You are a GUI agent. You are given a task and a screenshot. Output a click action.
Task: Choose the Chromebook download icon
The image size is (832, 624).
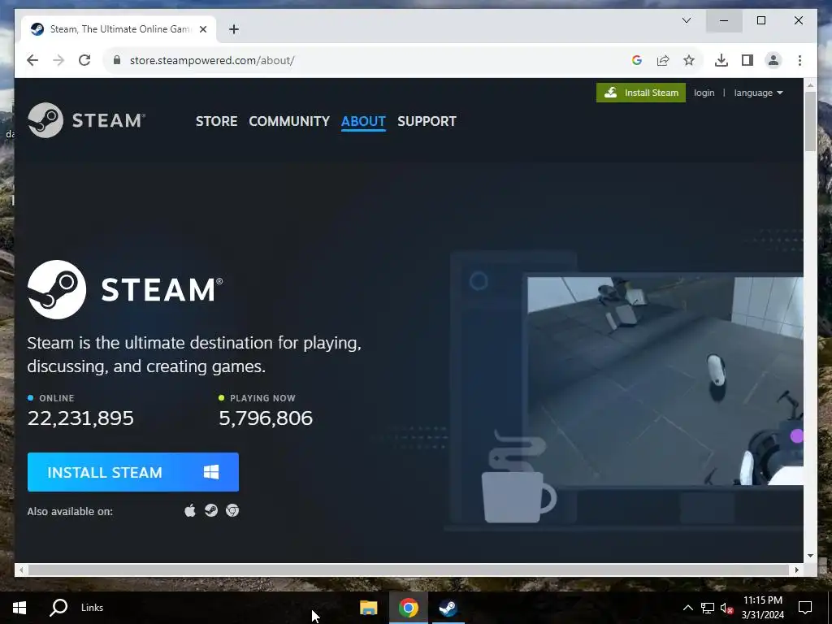[x=232, y=510]
